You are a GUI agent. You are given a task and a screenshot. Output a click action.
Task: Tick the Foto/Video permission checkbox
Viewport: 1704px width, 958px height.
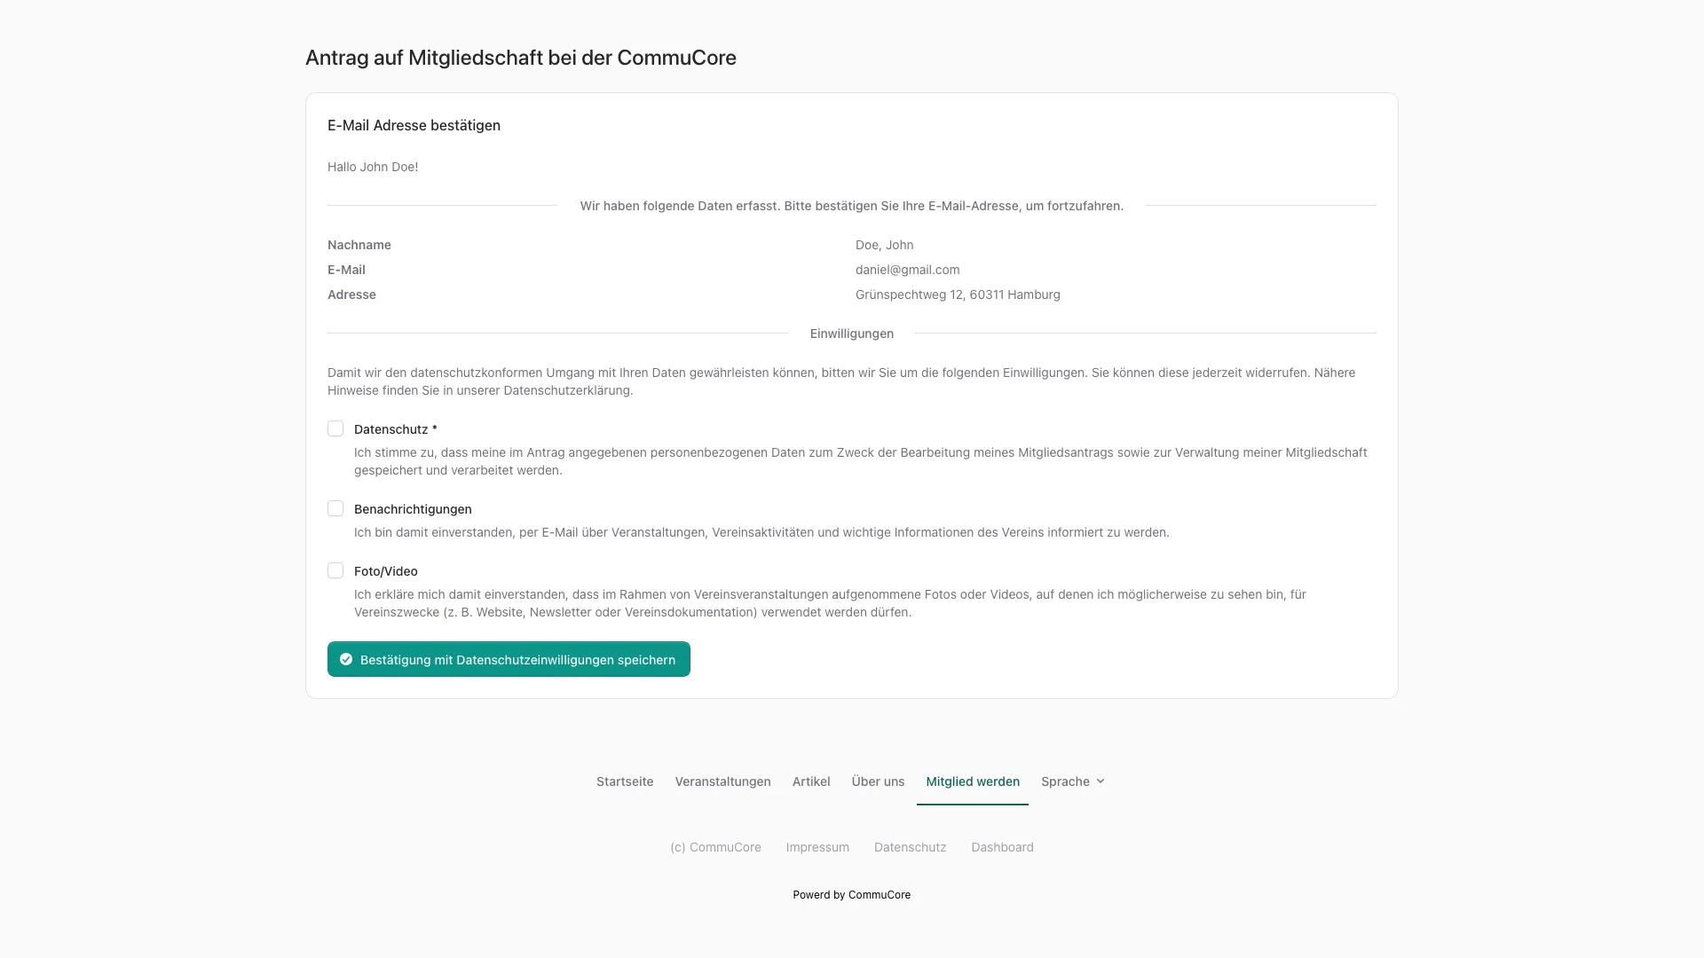pos(335,570)
